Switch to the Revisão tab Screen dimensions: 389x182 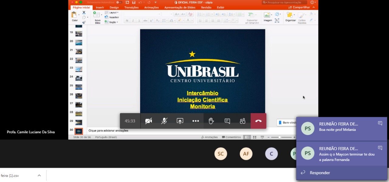[x=206, y=8]
